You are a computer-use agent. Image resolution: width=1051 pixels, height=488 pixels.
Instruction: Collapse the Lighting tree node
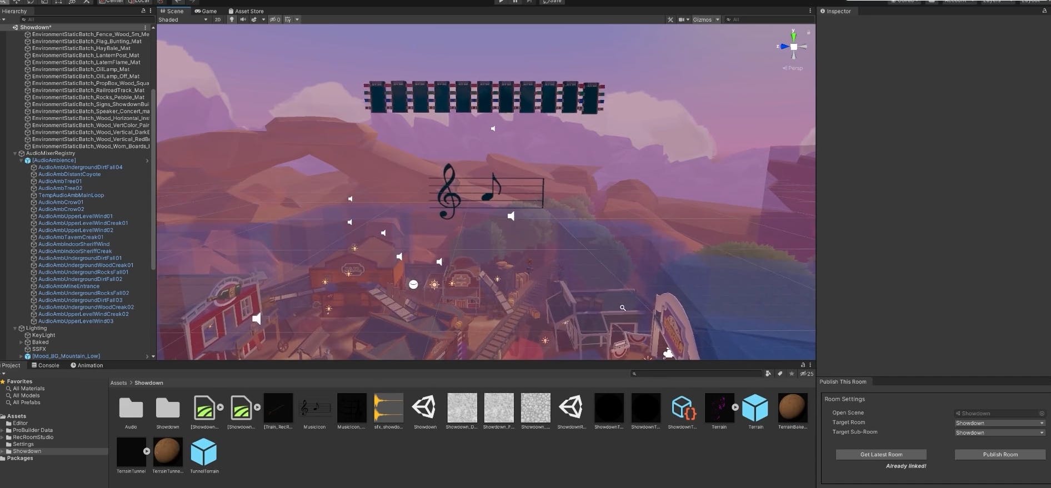(15, 328)
